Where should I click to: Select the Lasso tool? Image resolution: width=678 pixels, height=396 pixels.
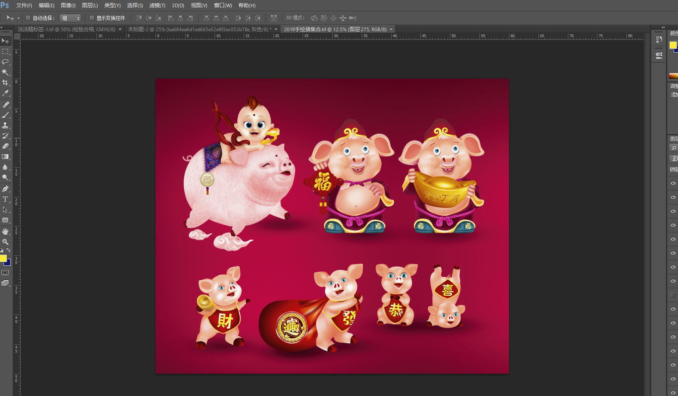coord(5,62)
